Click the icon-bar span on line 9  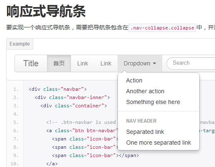coord(95,155)
